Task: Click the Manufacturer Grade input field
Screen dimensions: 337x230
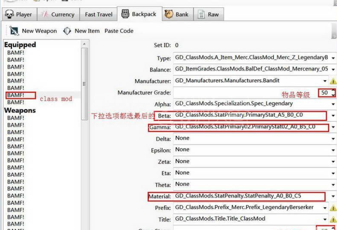Action: tap(245, 93)
